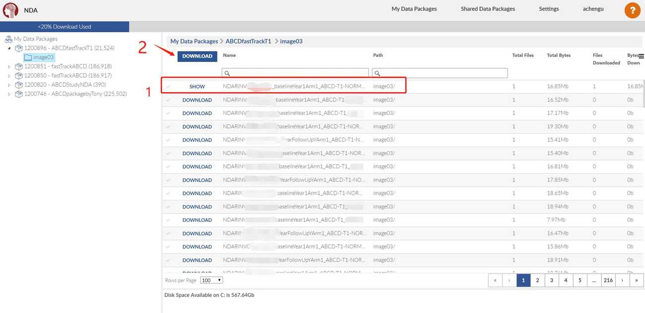Image resolution: width=645 pixels, height=313 pixels.
Task: Click the <20% Download Used progress bar
Action: [64, 27]
